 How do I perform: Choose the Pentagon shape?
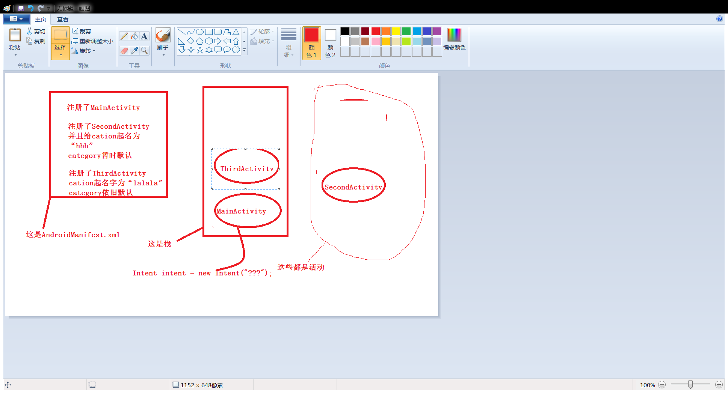200,41
